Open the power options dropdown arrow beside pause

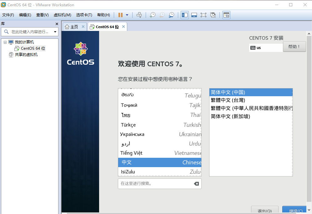[x=127, y=15]
